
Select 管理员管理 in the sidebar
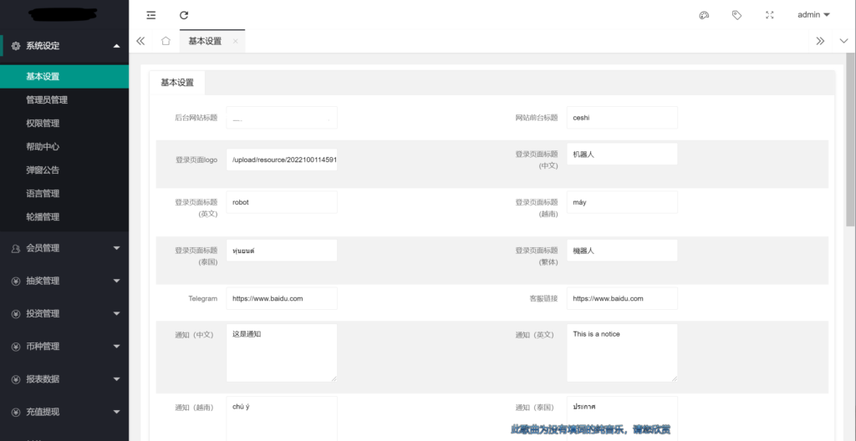(x=47, y=100)
